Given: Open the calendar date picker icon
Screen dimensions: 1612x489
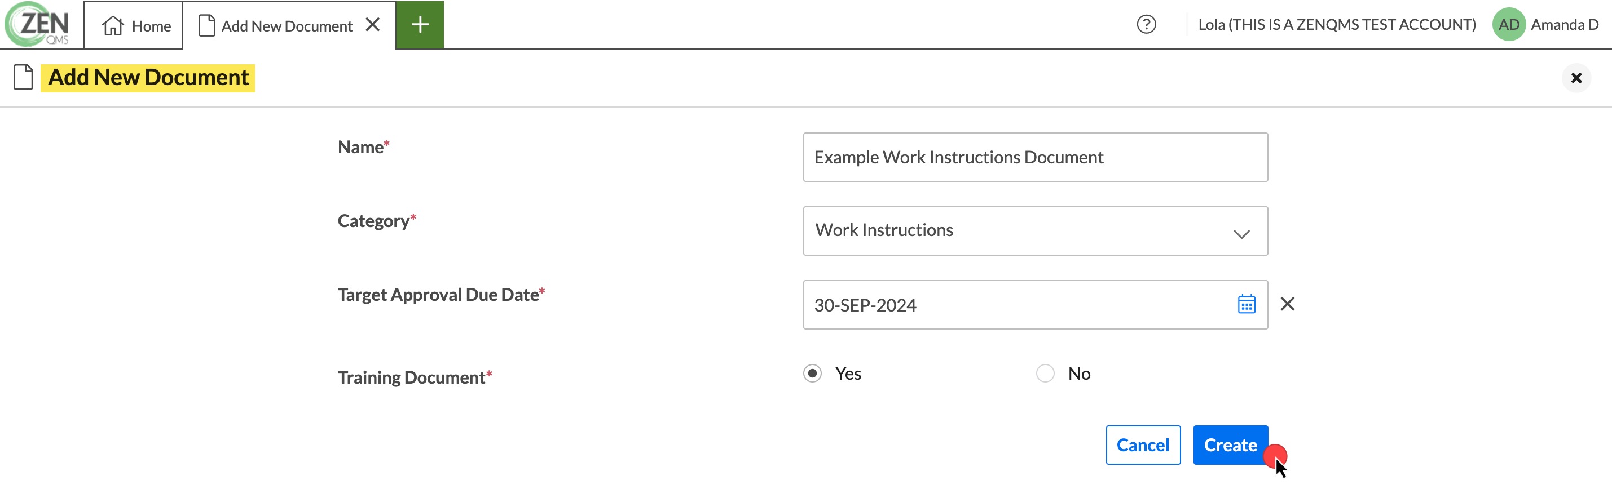Looking at the screenshot, I should pos(1246,305).
